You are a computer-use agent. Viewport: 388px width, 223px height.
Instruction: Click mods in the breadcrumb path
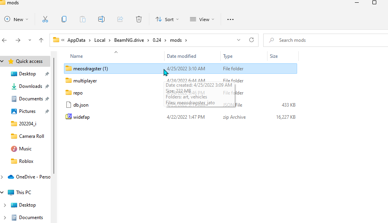click(x=176, y=40)
